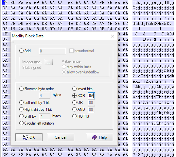Click the highlighted first hex byte 27
Viewport: 176px width, 157px height.
(5, 3)
